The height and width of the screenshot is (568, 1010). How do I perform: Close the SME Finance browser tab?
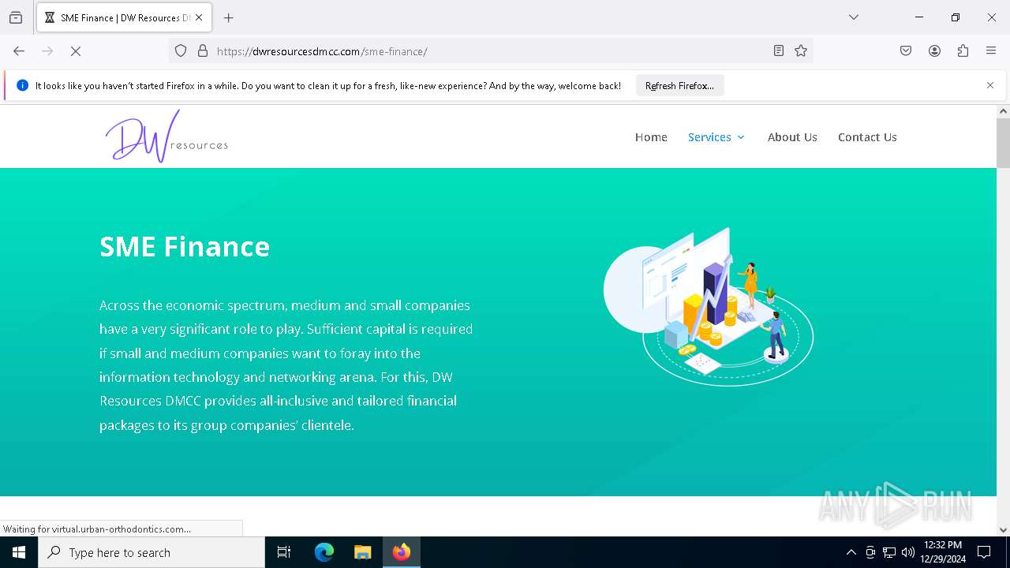(x=199, y=17)
